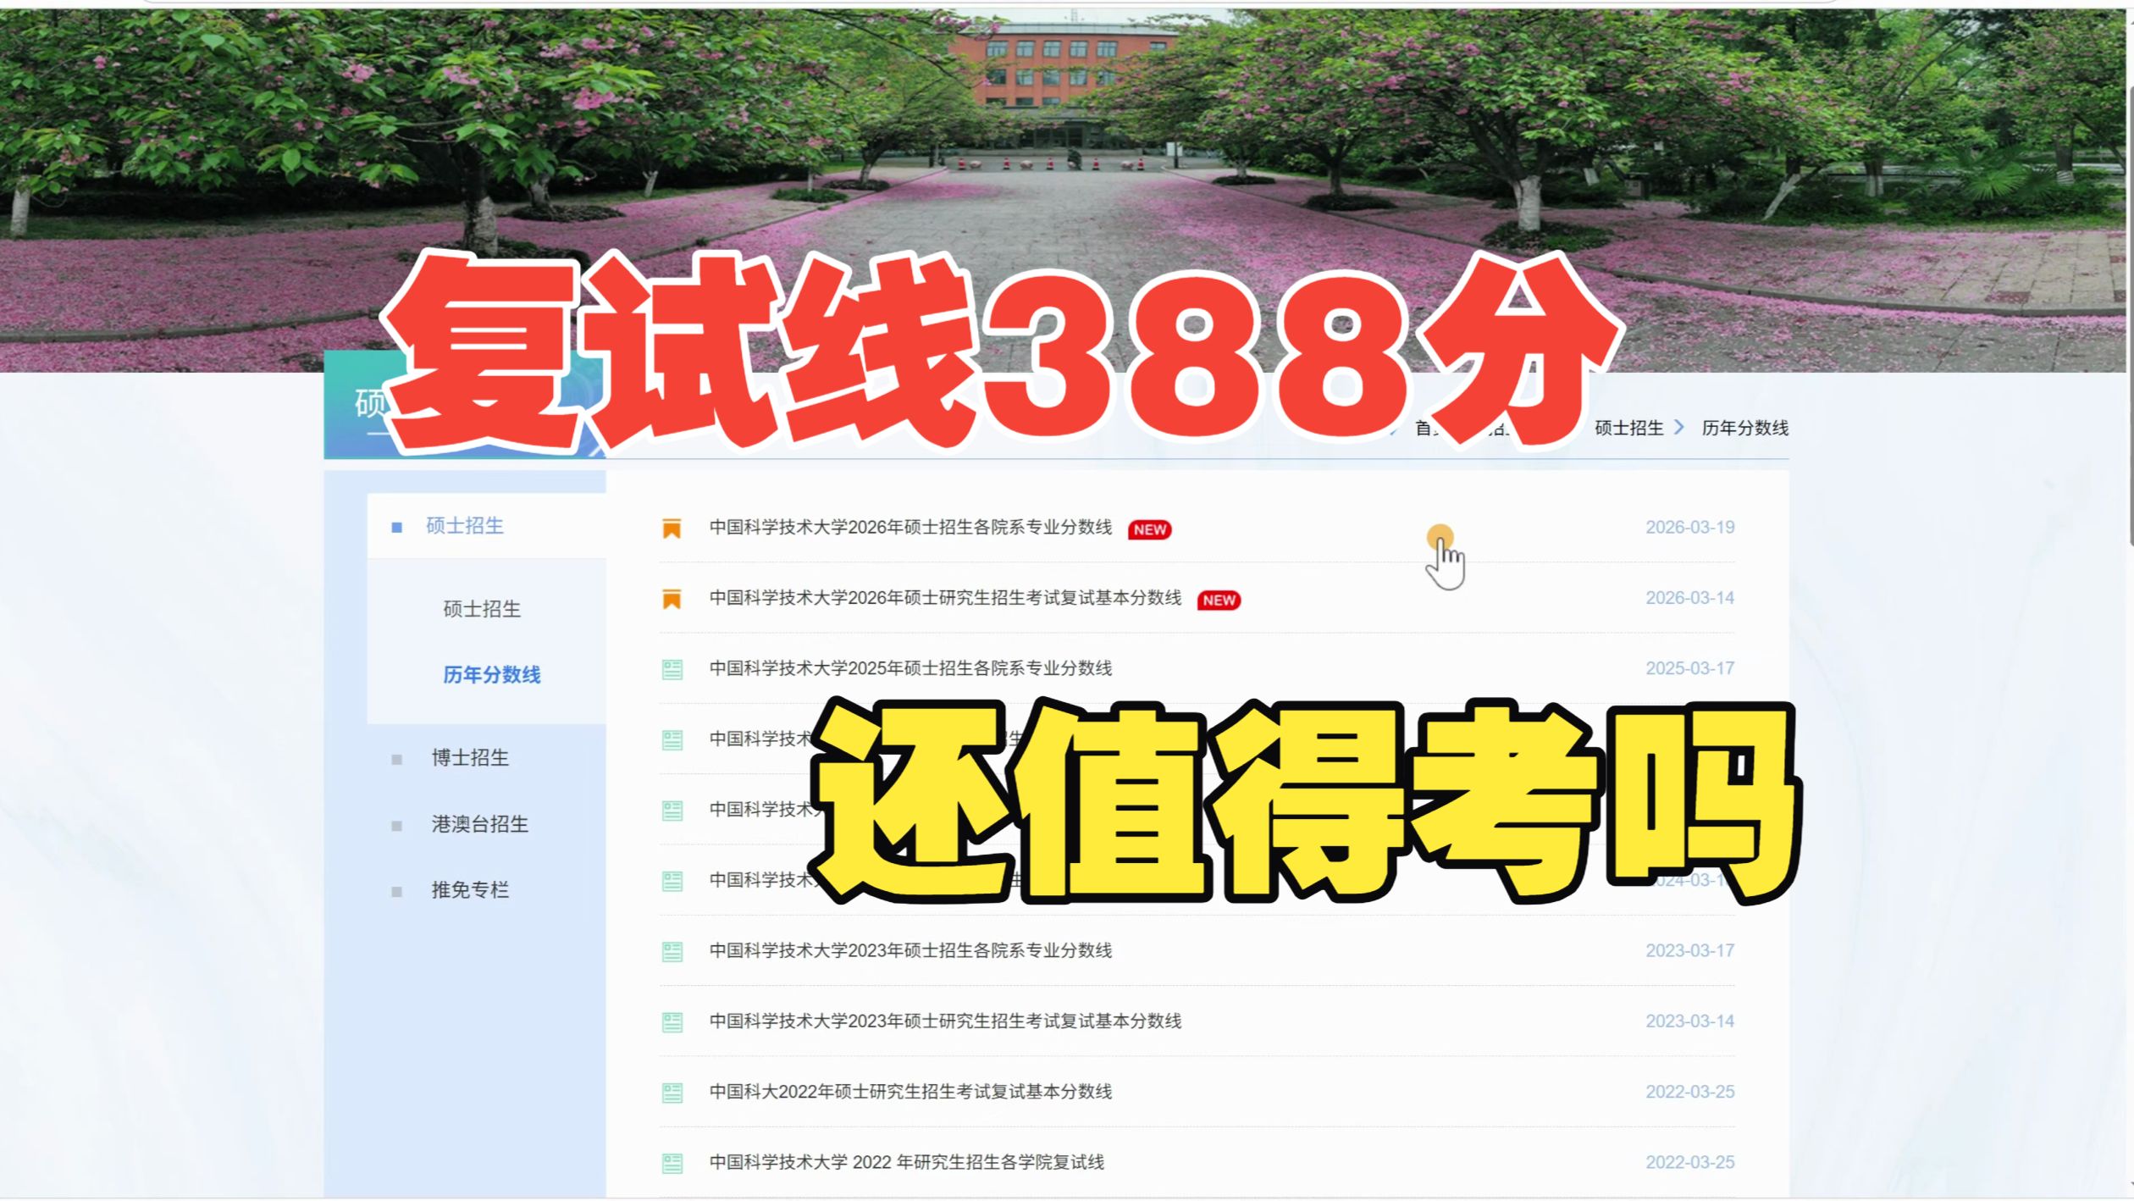Viewport: 2134px width, 1201px height.
Task: Open 2023年硕士招生各院系专业分数线 article
Action: pyautogui.click(x=910, y=950)
